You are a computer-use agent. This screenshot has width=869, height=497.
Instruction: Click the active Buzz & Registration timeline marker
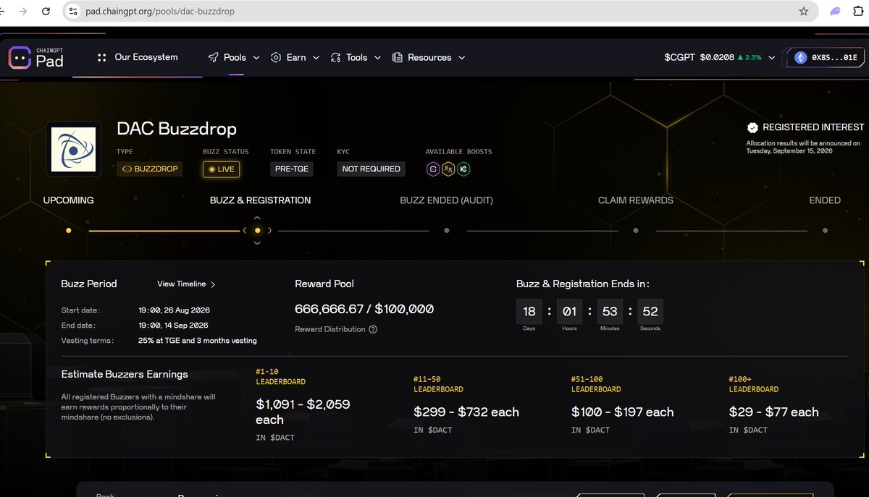point(257,231)
